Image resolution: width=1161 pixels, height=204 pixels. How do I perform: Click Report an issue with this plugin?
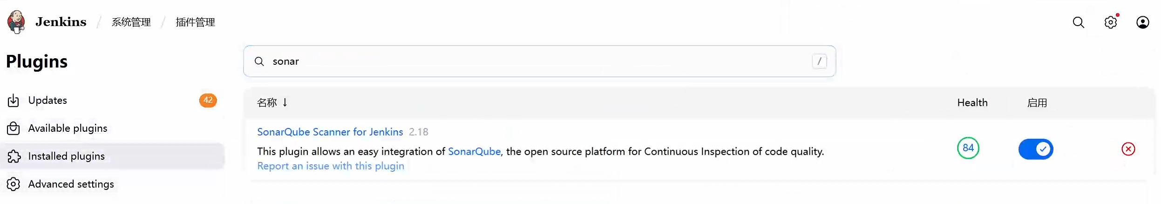click(x=331, y=166)
